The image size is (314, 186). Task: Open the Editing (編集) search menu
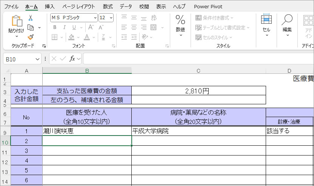click(x=287, y=25)
